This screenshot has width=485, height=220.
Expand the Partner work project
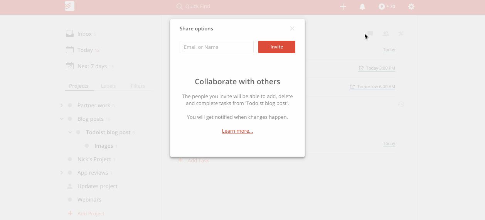tap(61, 105)
